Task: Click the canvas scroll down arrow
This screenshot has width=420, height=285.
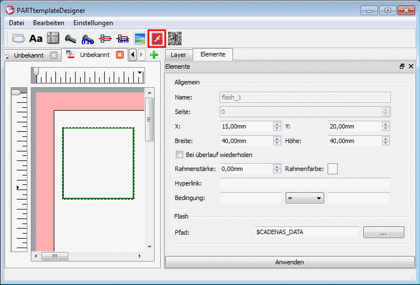Action: click(x=150, y=247)
